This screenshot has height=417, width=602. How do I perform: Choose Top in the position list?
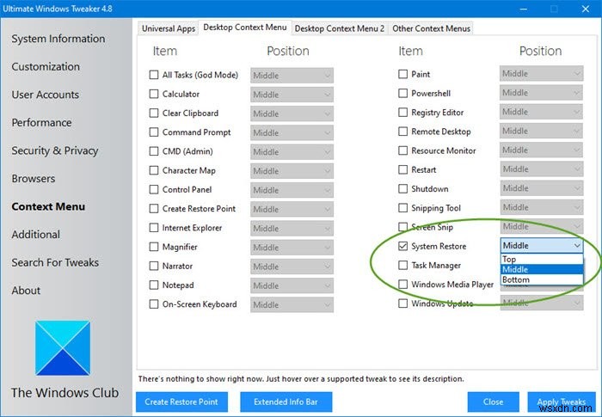(542, 259)
